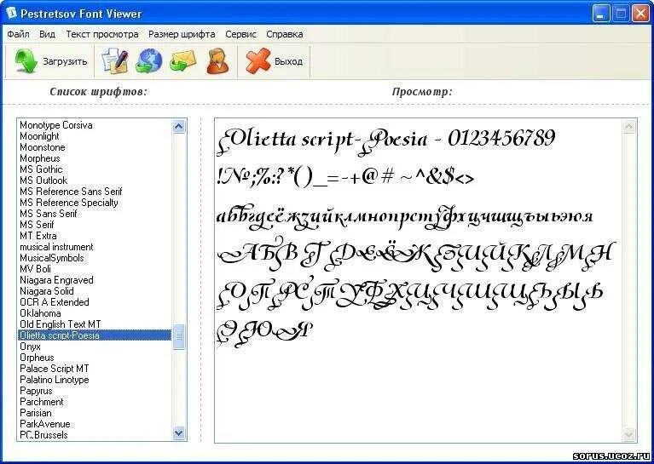Viewport: 654px width, 464px height.
Task: Open the notepad with pencil toolbar icon
Action: [115, 61]
